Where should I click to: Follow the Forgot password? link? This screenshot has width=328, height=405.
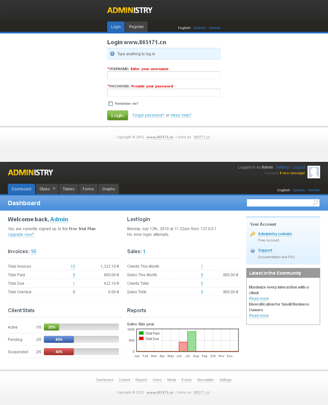pyautogui.click(x=148, y=115)
